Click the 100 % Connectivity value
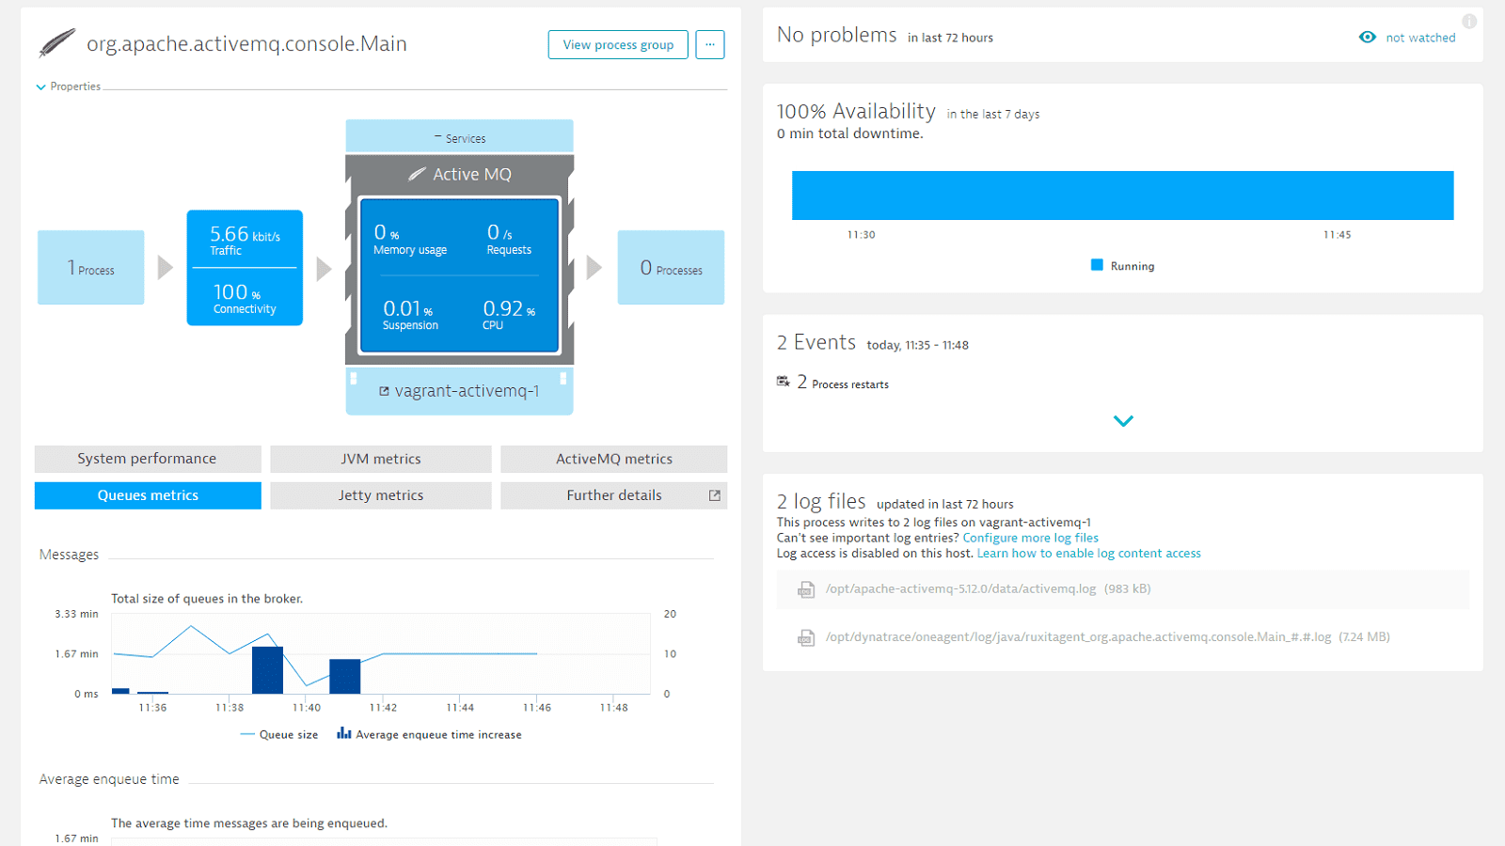This screenshot has height=846, width=1505. click(x=245, y=298)
